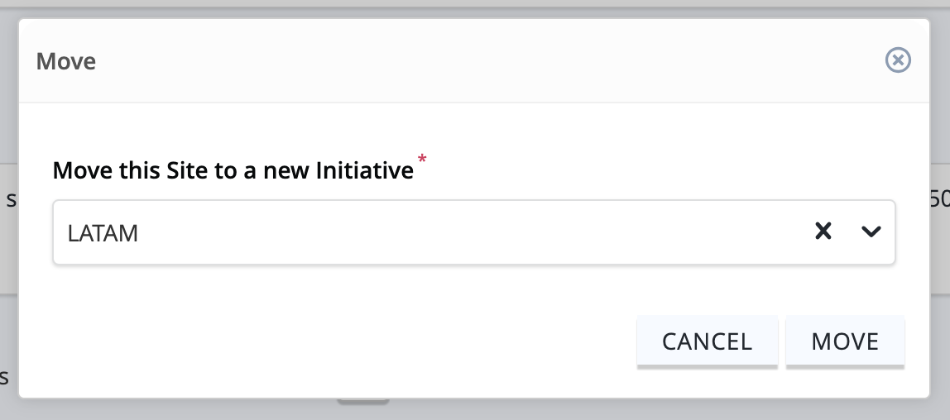950x420 pixels.
Task: Confirm moving the site to LATAM
Action: pos(845,341)
